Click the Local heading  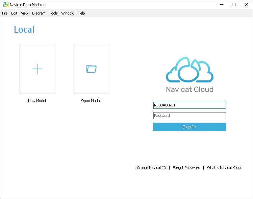click(x=24, y=29)
